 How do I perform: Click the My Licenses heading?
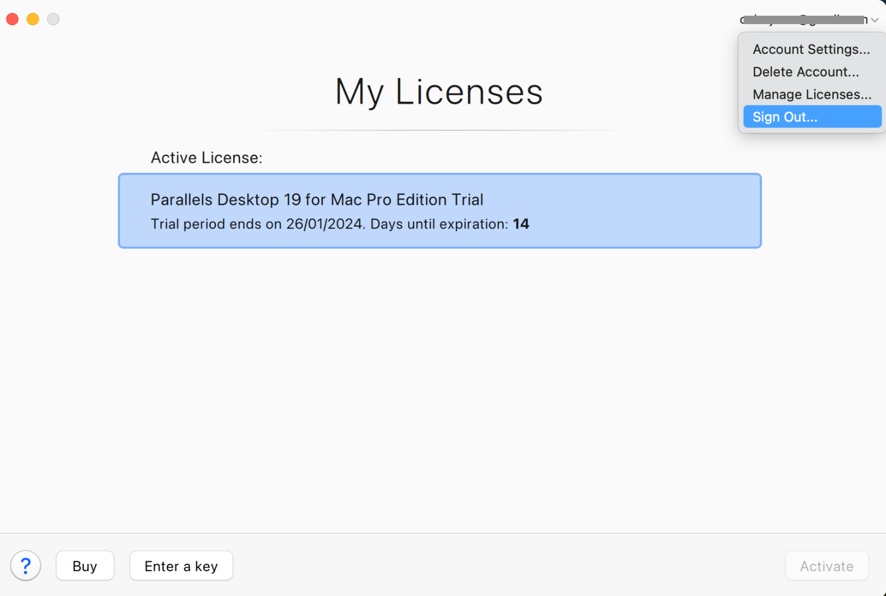click(x=439, y=91)
